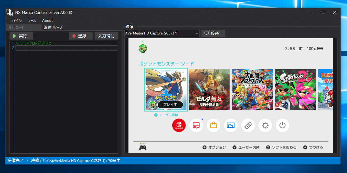The height and width of the screenshot is (173, 347).
Task: Click the 準備完了 status bar text
Action: coord(16,161)
